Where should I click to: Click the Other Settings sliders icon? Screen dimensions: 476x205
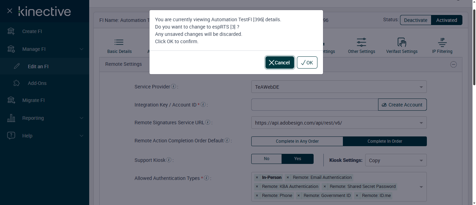pos(361,42)
